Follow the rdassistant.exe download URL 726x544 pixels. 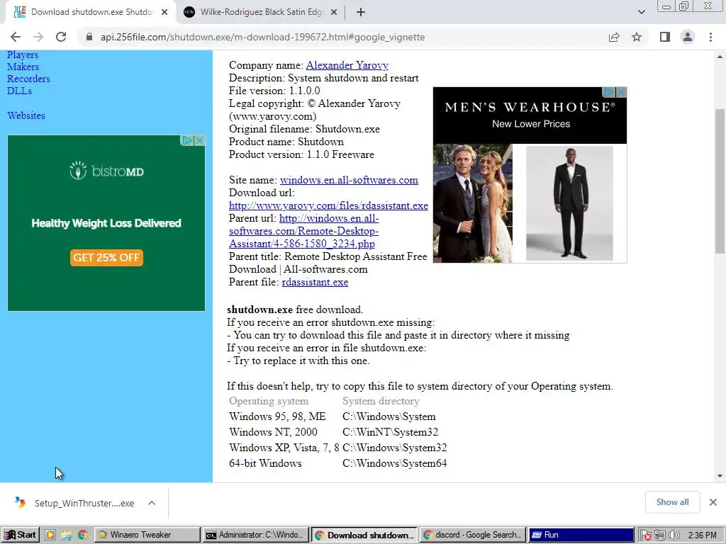328,205
